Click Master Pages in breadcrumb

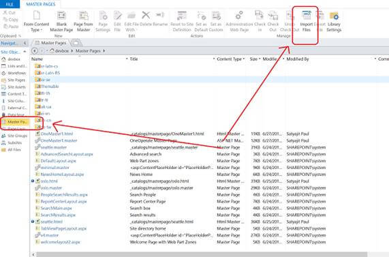(88, 50)
